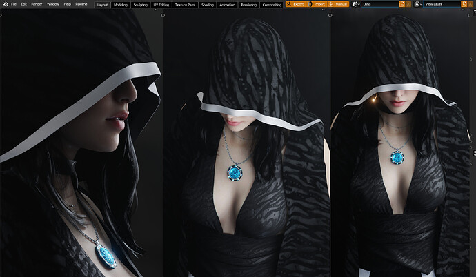Viewport: 476px width, 277px height.
Task: Switch to the Shading workspace tab
Action: (x=208, y=5)
